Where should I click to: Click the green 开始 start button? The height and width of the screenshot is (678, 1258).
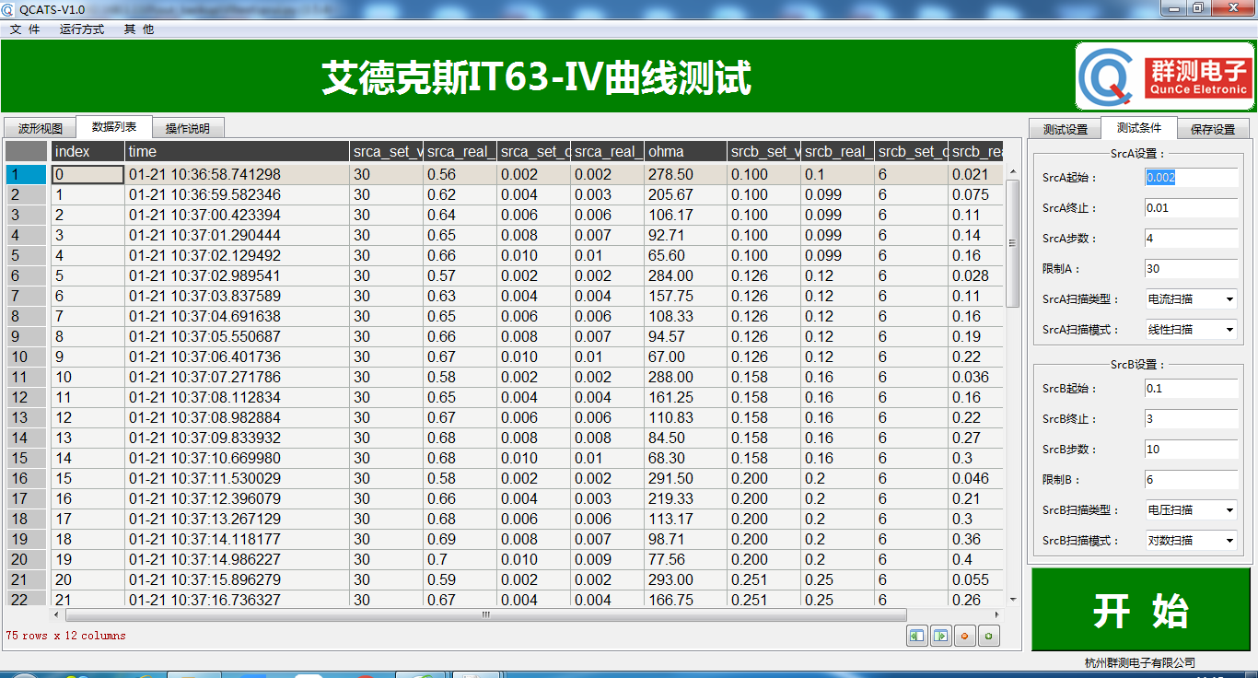click(x=1141, y=610)
